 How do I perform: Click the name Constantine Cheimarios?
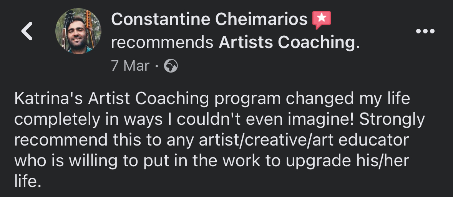pyautogui.click(x=209, y=19)
